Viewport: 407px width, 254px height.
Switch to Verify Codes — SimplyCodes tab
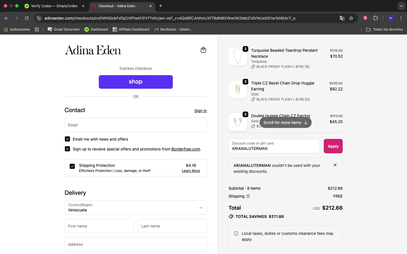click(54, 6)
